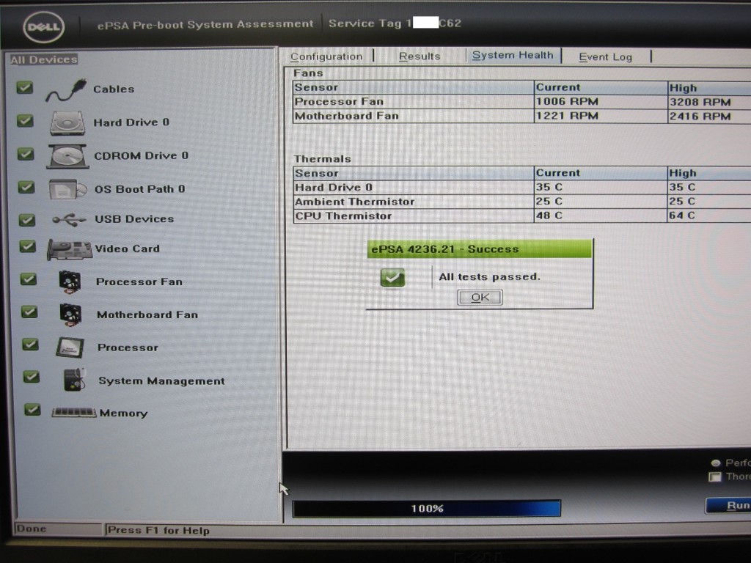The image size is (751, 563).
Task: Click the 64 C CPU high value
Action: coord(682,216)
